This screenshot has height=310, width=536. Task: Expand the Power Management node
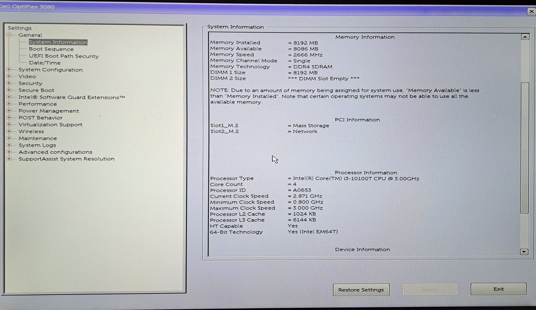pyautogui.click(x=9, y=111)
